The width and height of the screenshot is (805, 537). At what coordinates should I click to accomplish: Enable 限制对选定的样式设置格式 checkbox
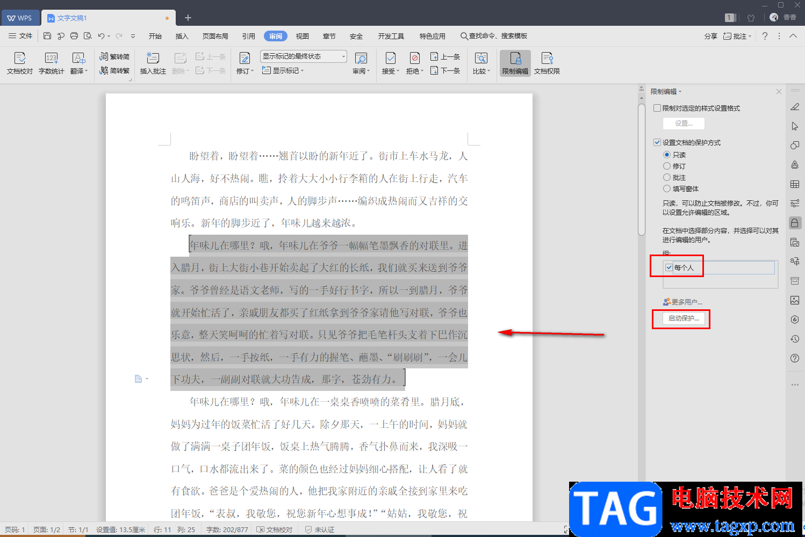pos(657,108)
